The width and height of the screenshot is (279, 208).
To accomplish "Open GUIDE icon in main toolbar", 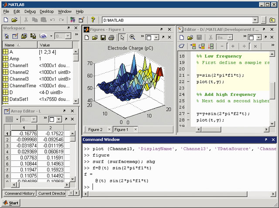I will [82, 20].
